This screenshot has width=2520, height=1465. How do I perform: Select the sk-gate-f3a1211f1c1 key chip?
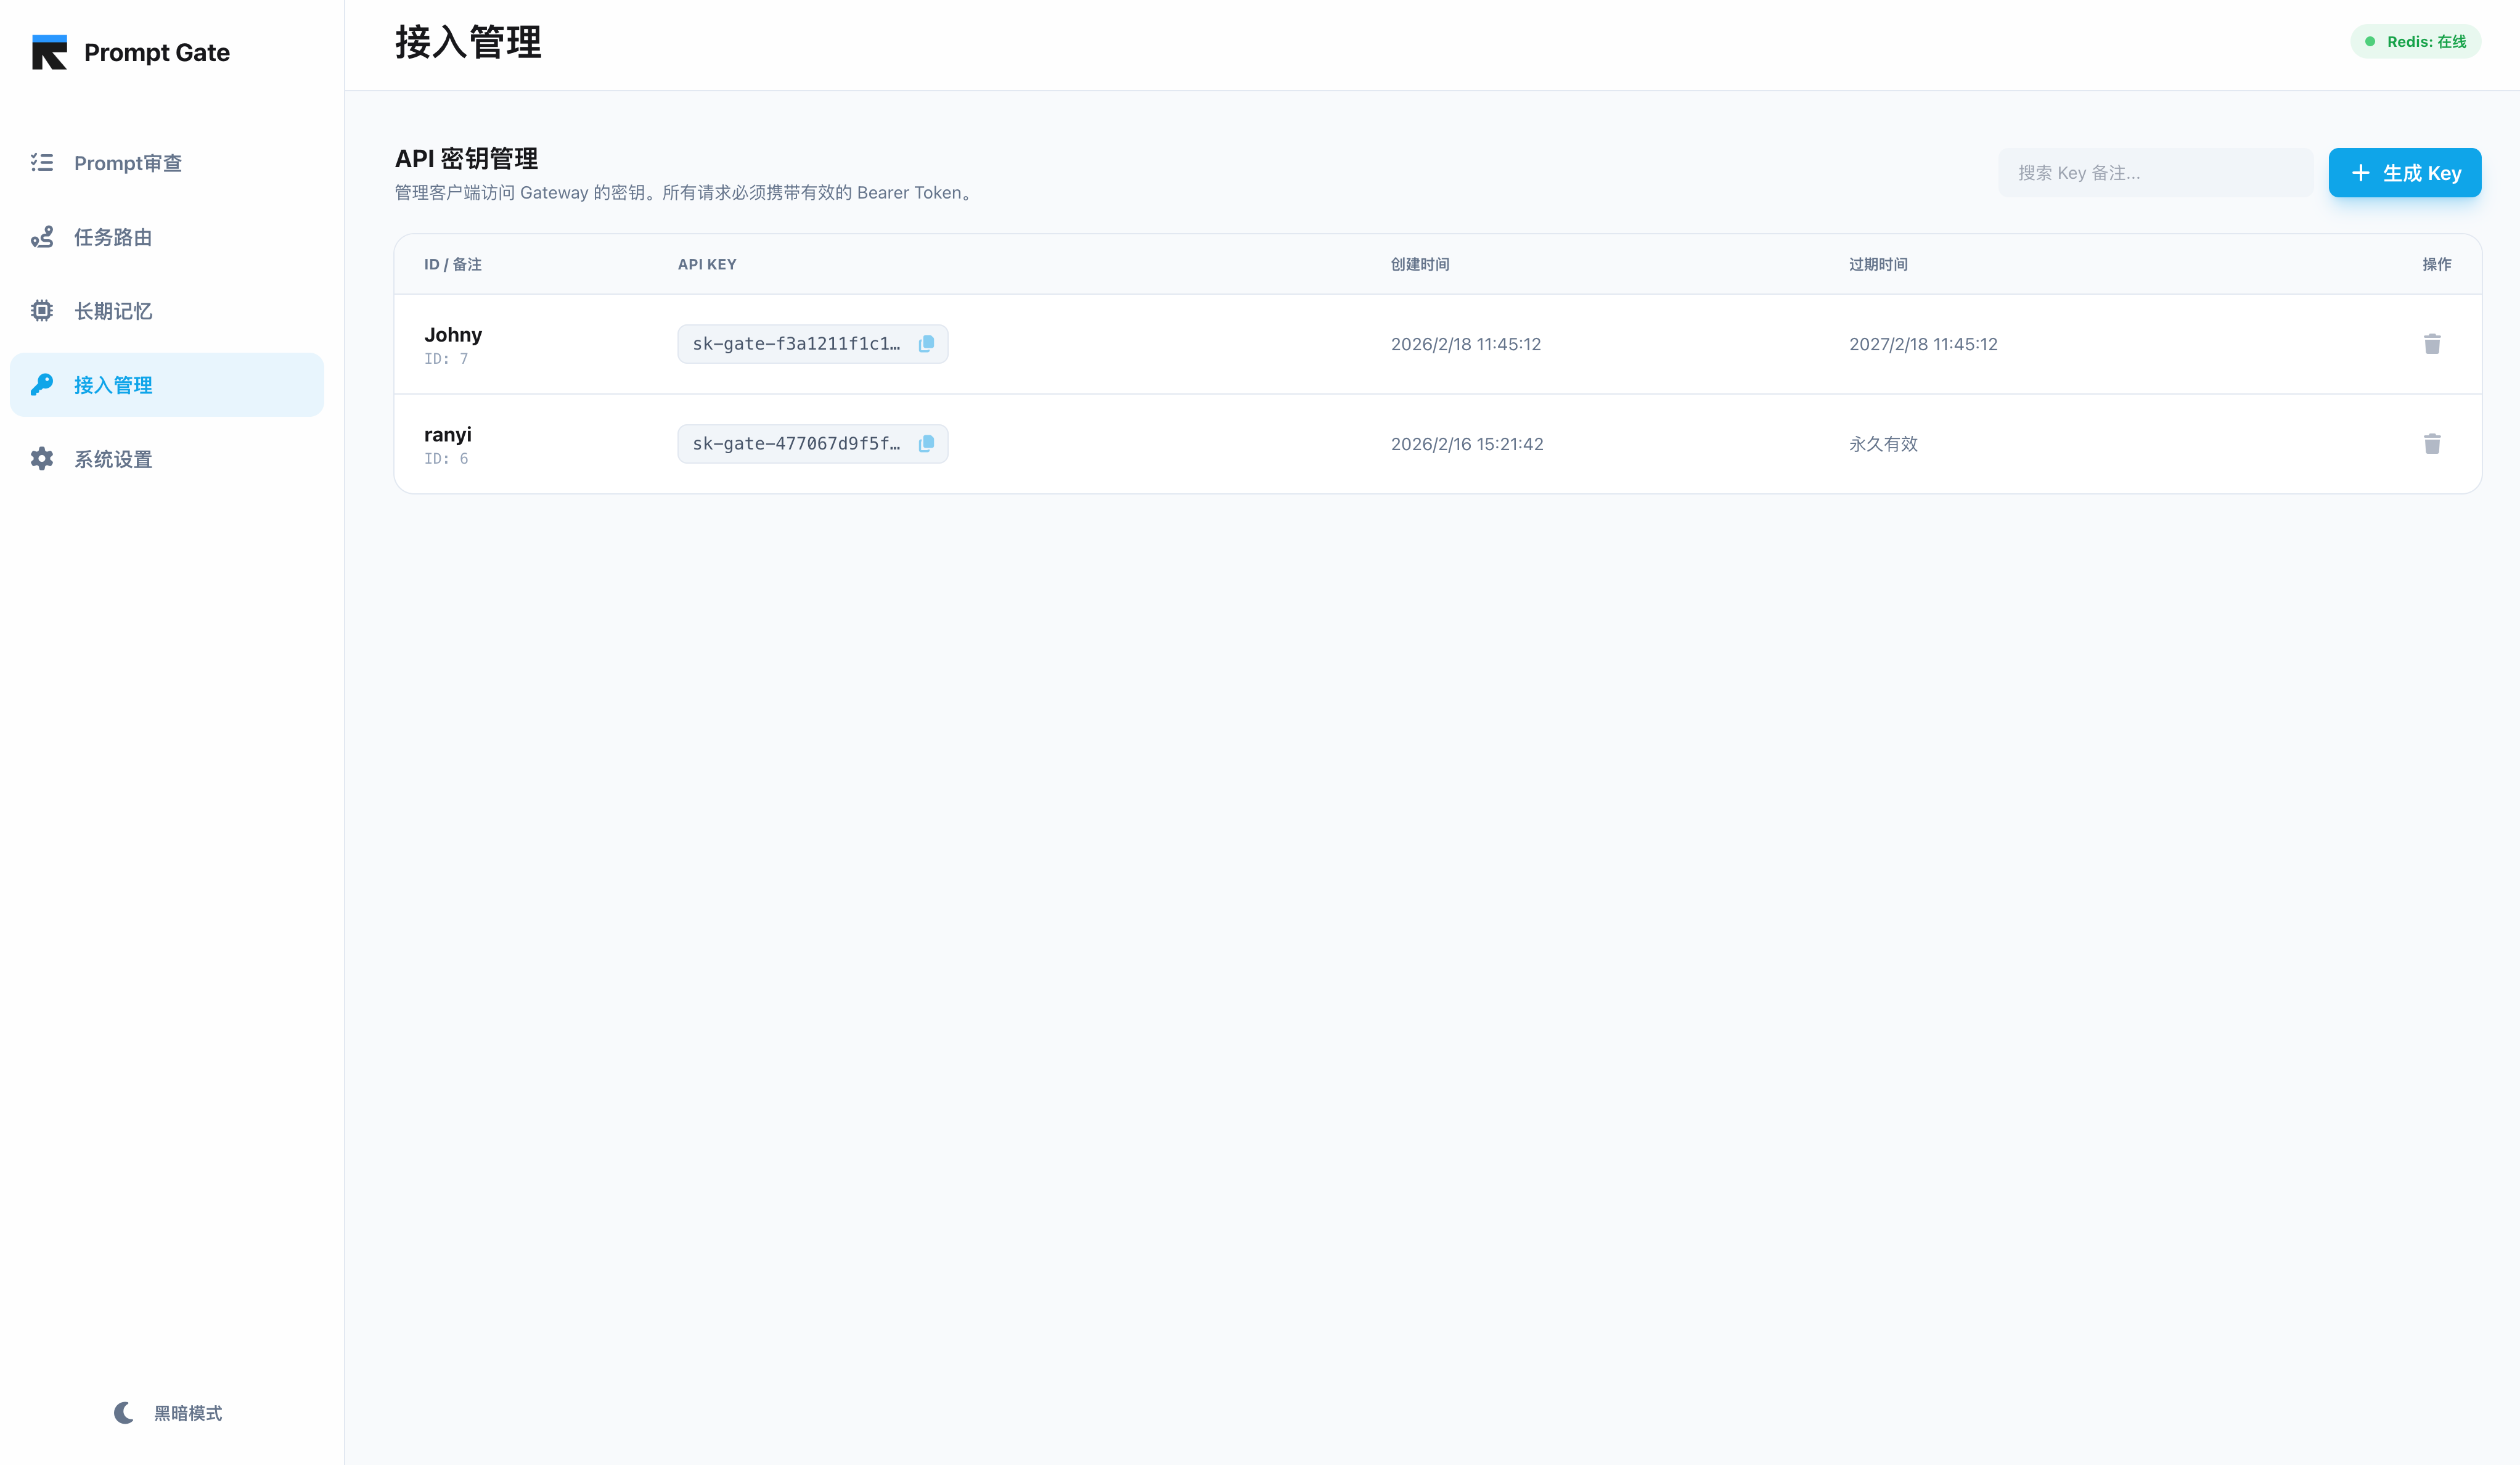click(796, 344)
